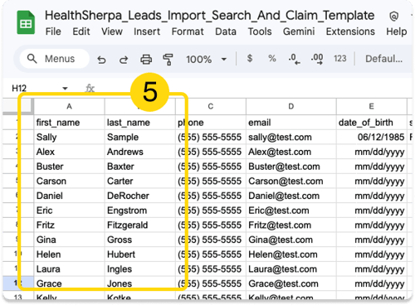Open the 123 more formats button
The image size is (415, 305).
click(339, 58)
